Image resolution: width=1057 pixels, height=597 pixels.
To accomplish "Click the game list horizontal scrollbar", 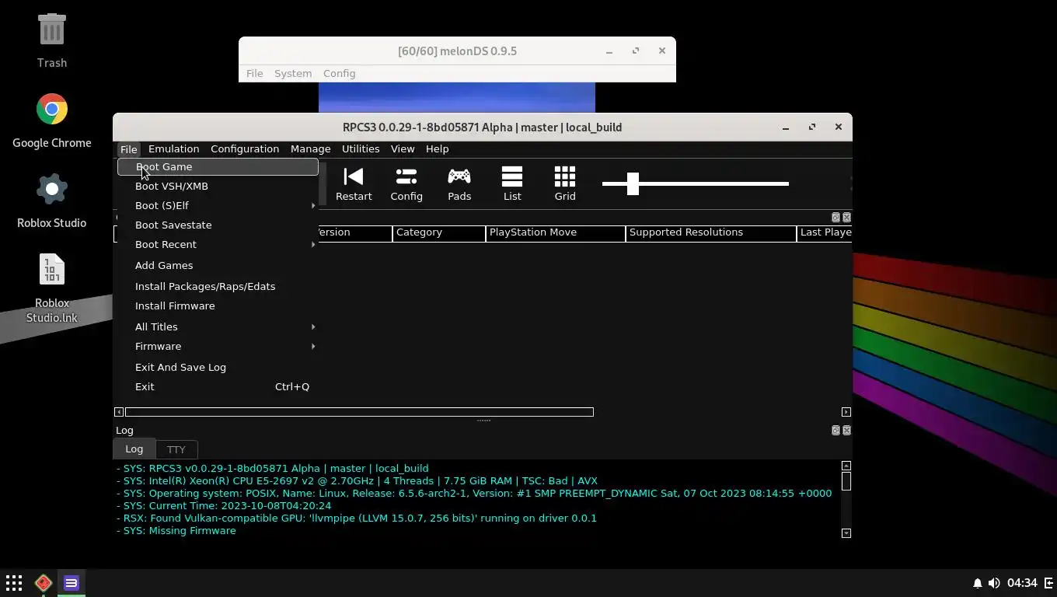I will coord(359,412).
